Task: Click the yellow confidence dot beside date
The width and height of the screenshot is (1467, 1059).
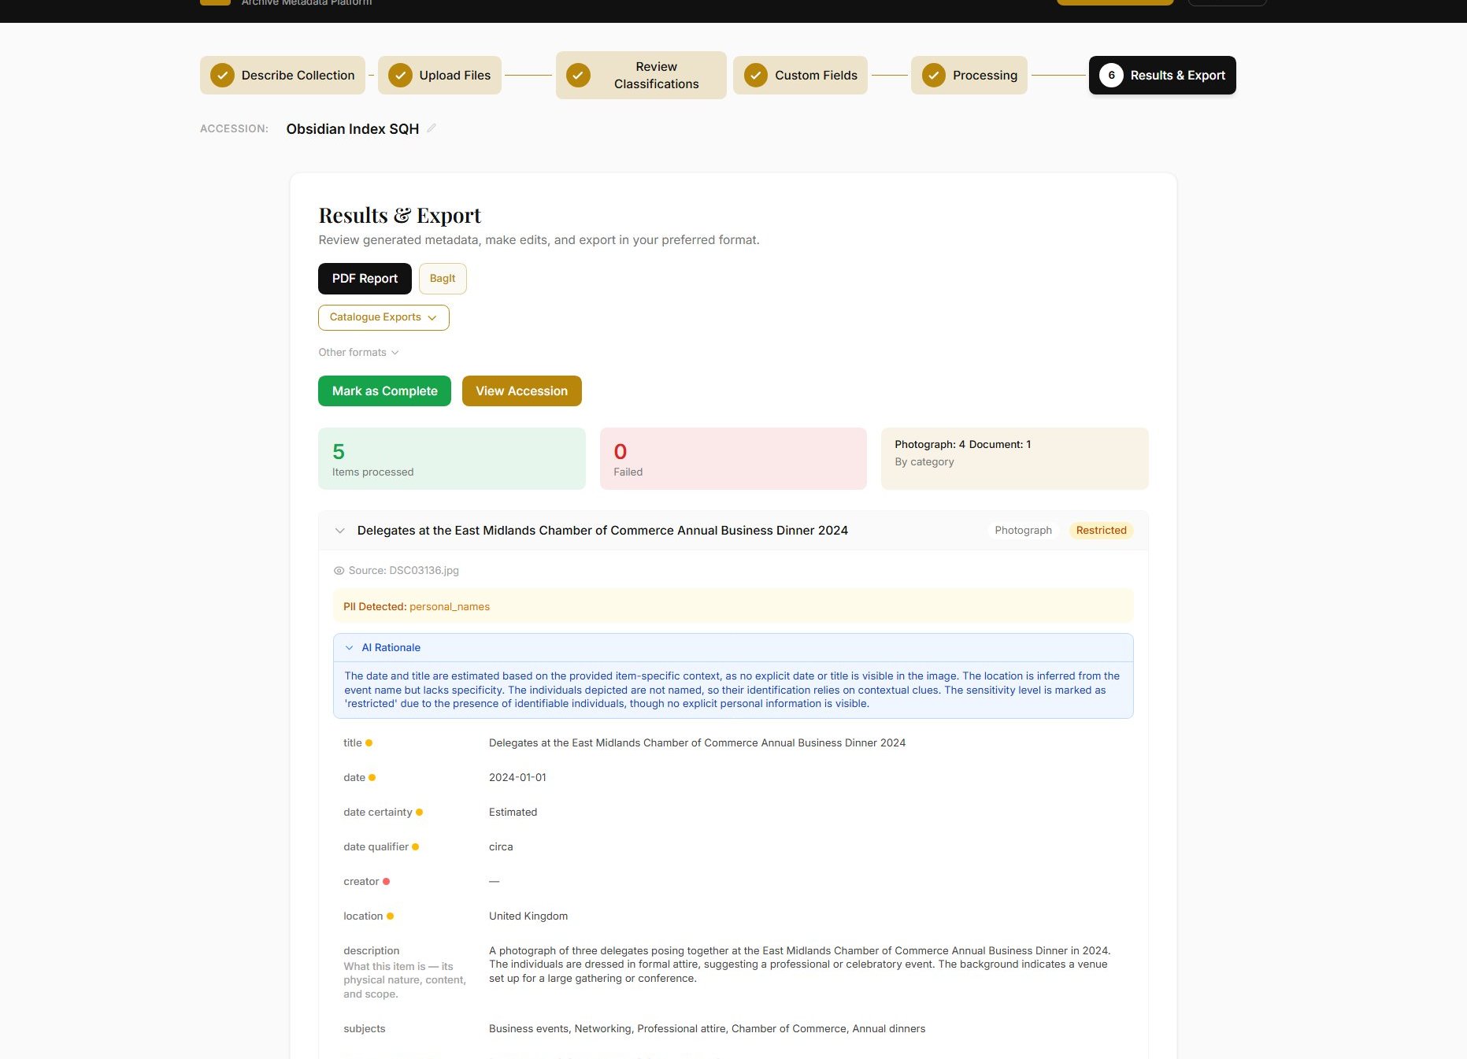Action: (x=372, y=778)
